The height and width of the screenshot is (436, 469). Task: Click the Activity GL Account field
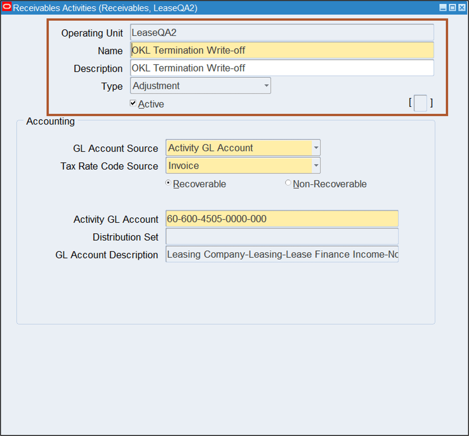[282, 219]
